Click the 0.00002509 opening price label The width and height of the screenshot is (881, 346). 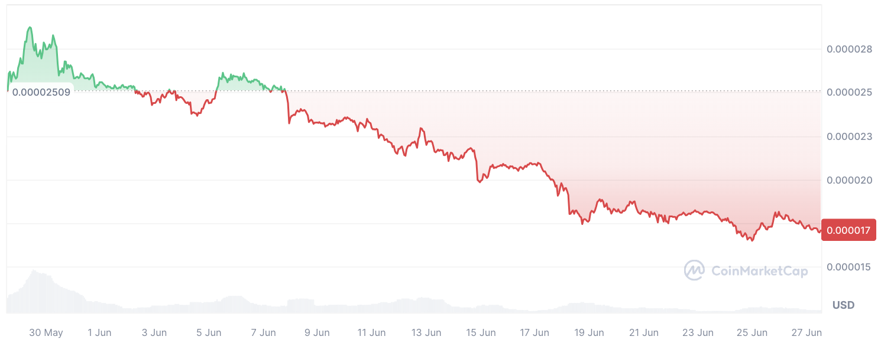pos(41,92)
